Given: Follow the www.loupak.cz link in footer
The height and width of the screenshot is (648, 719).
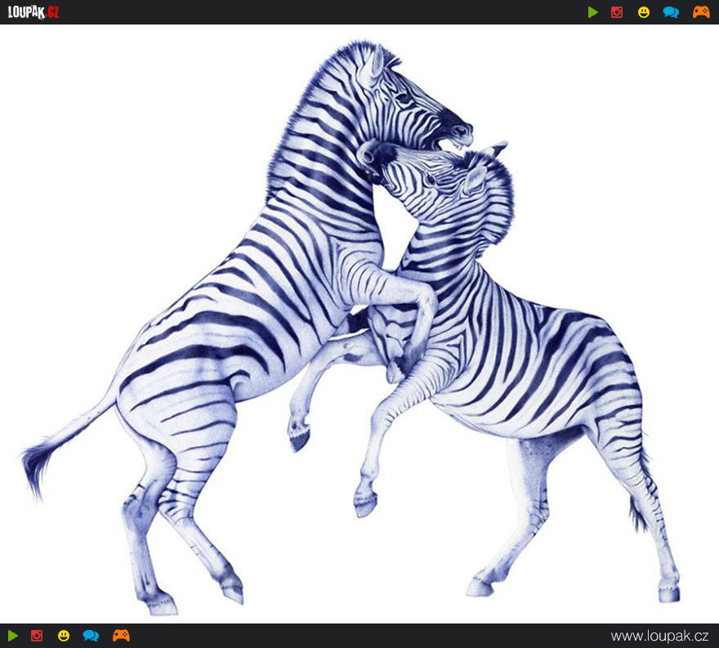Looking at the screenshot, I should (x=659, y=636).
